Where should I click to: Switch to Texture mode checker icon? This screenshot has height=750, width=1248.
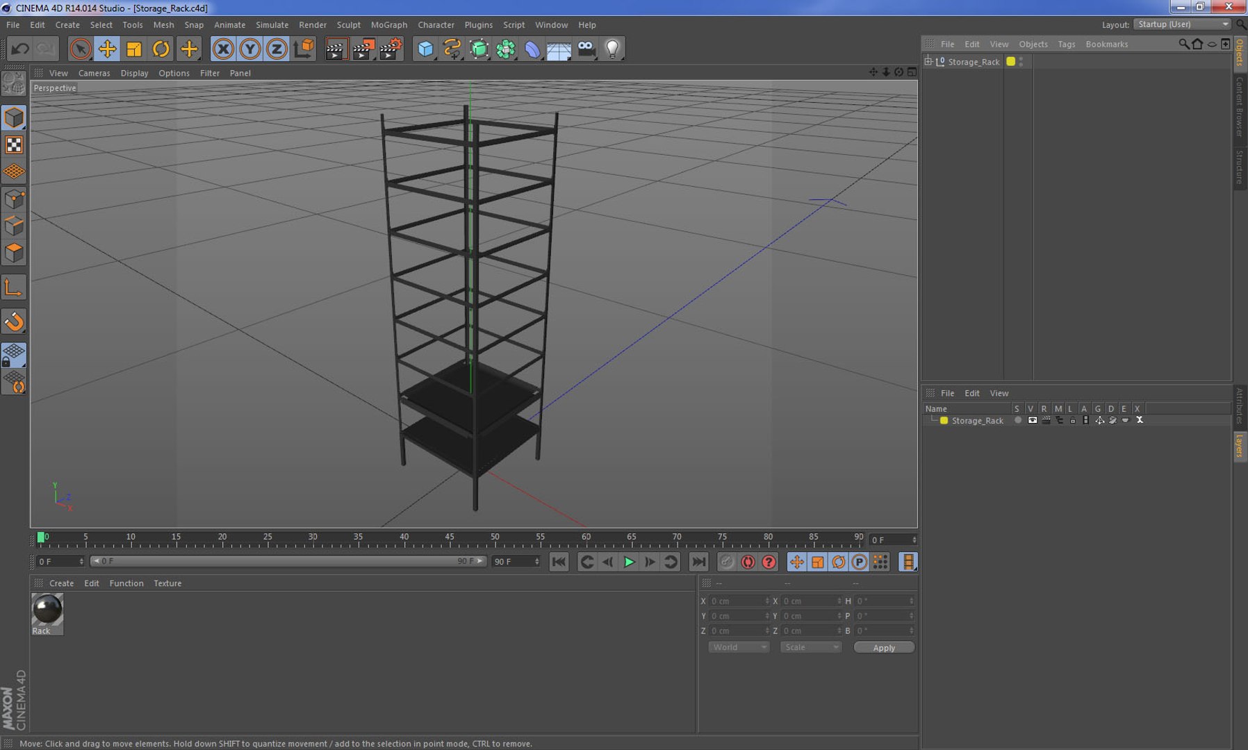click(x=14, y=144)
